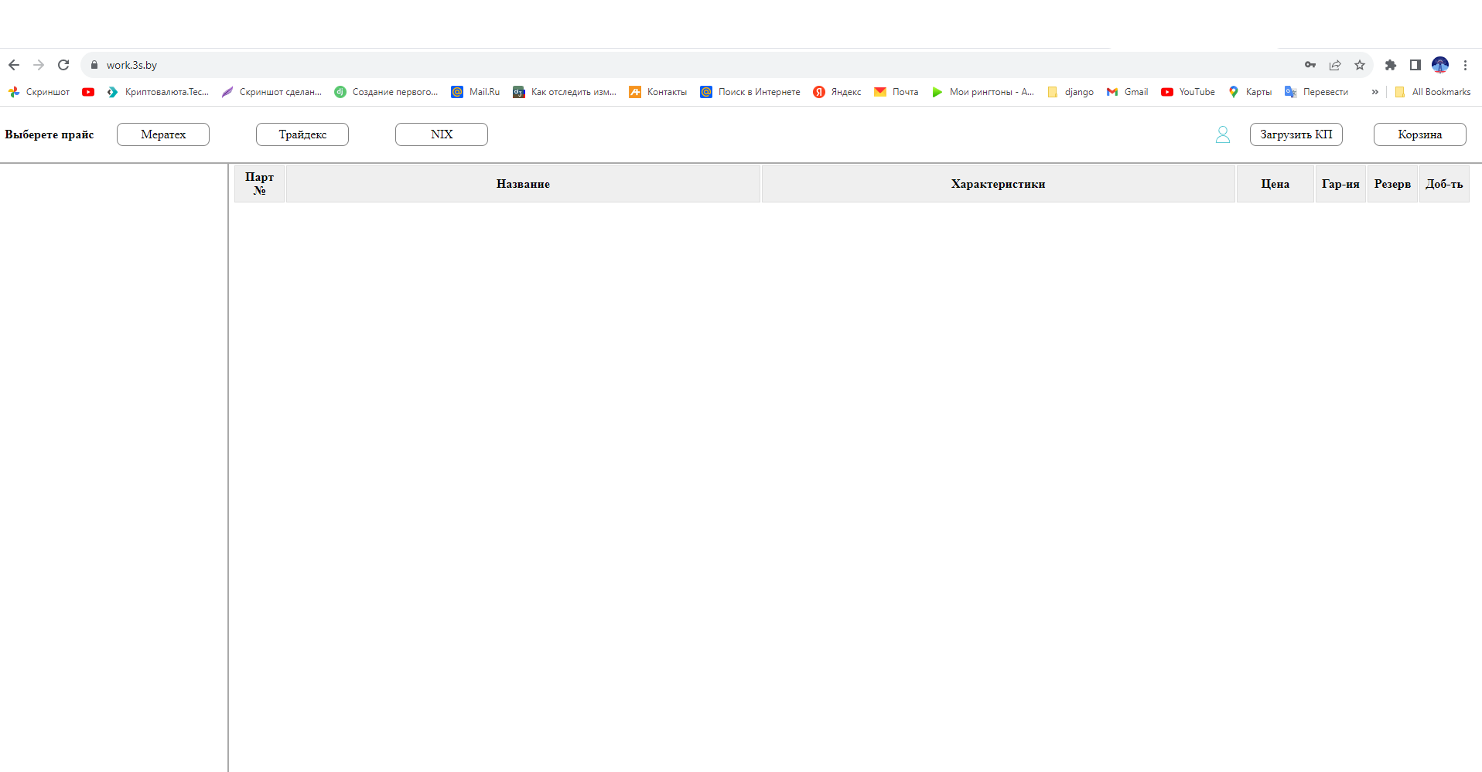Screen dimensions: 1482x772
Task: Select the Мератех price list
Action: pyautogui.click(x=163, y=134)
